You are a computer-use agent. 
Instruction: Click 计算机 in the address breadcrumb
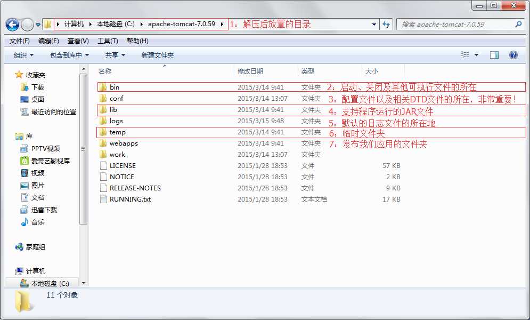point(74,24)
